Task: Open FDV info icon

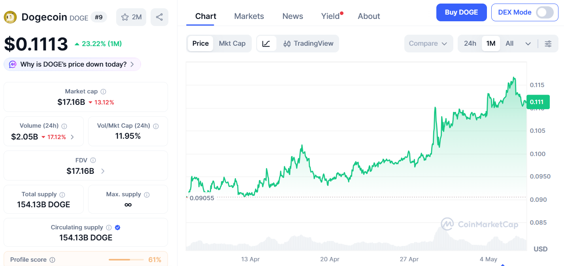Action: (x=93, y=160)
